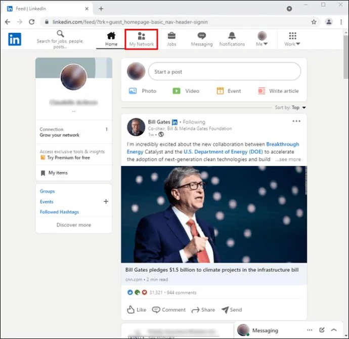The height and width of the screenshot is (339, 349).
Task: Select the Feed | LinkedIn tab
Action: (47, 9)
